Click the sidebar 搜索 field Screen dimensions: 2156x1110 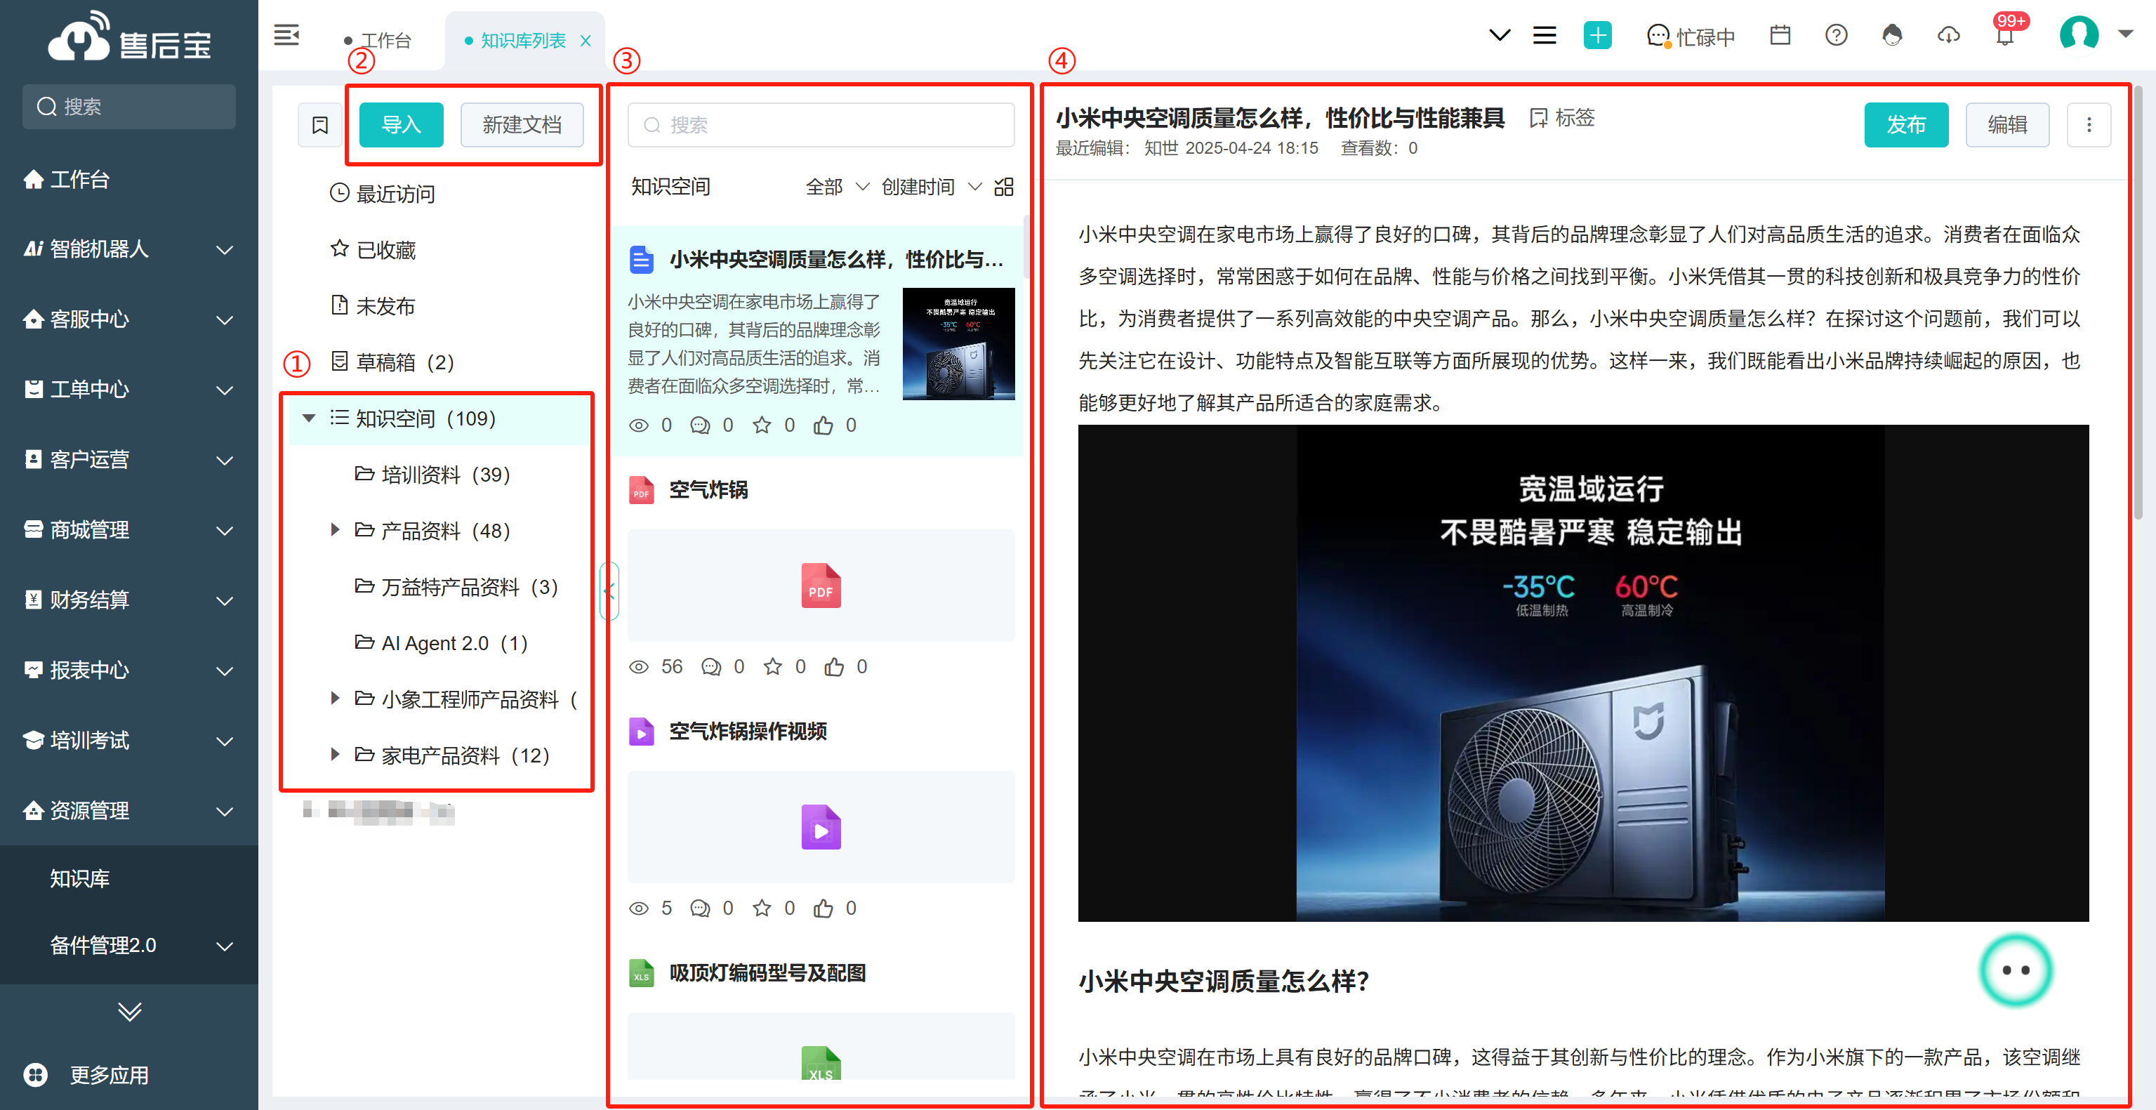coord(129,106)
